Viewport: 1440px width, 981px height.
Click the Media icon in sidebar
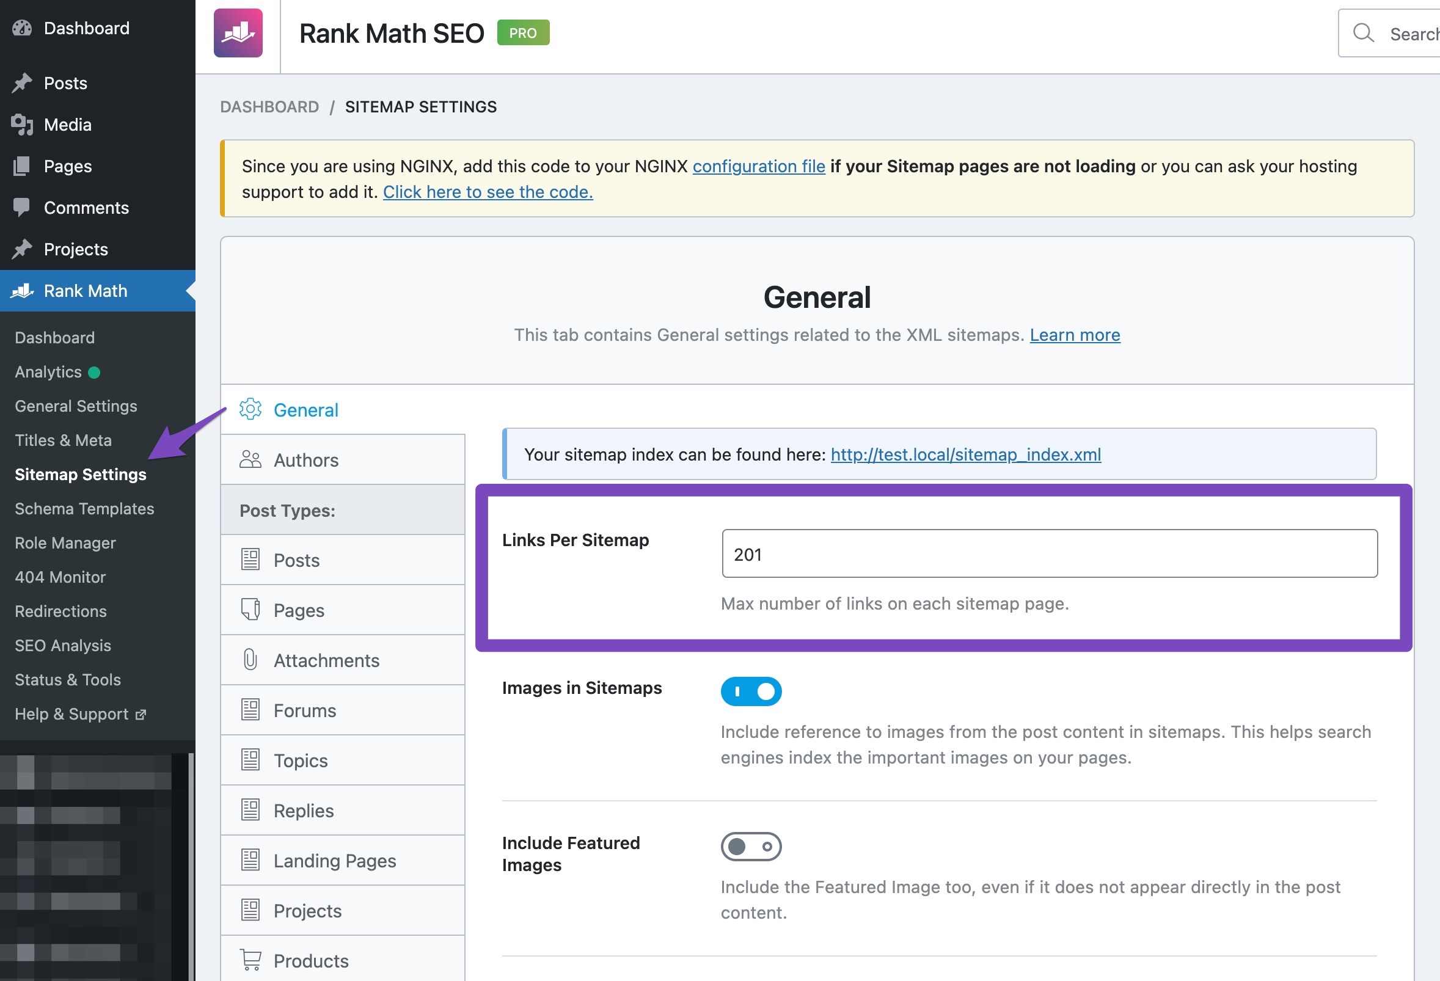pyautogui.click(x=21, y=125)
